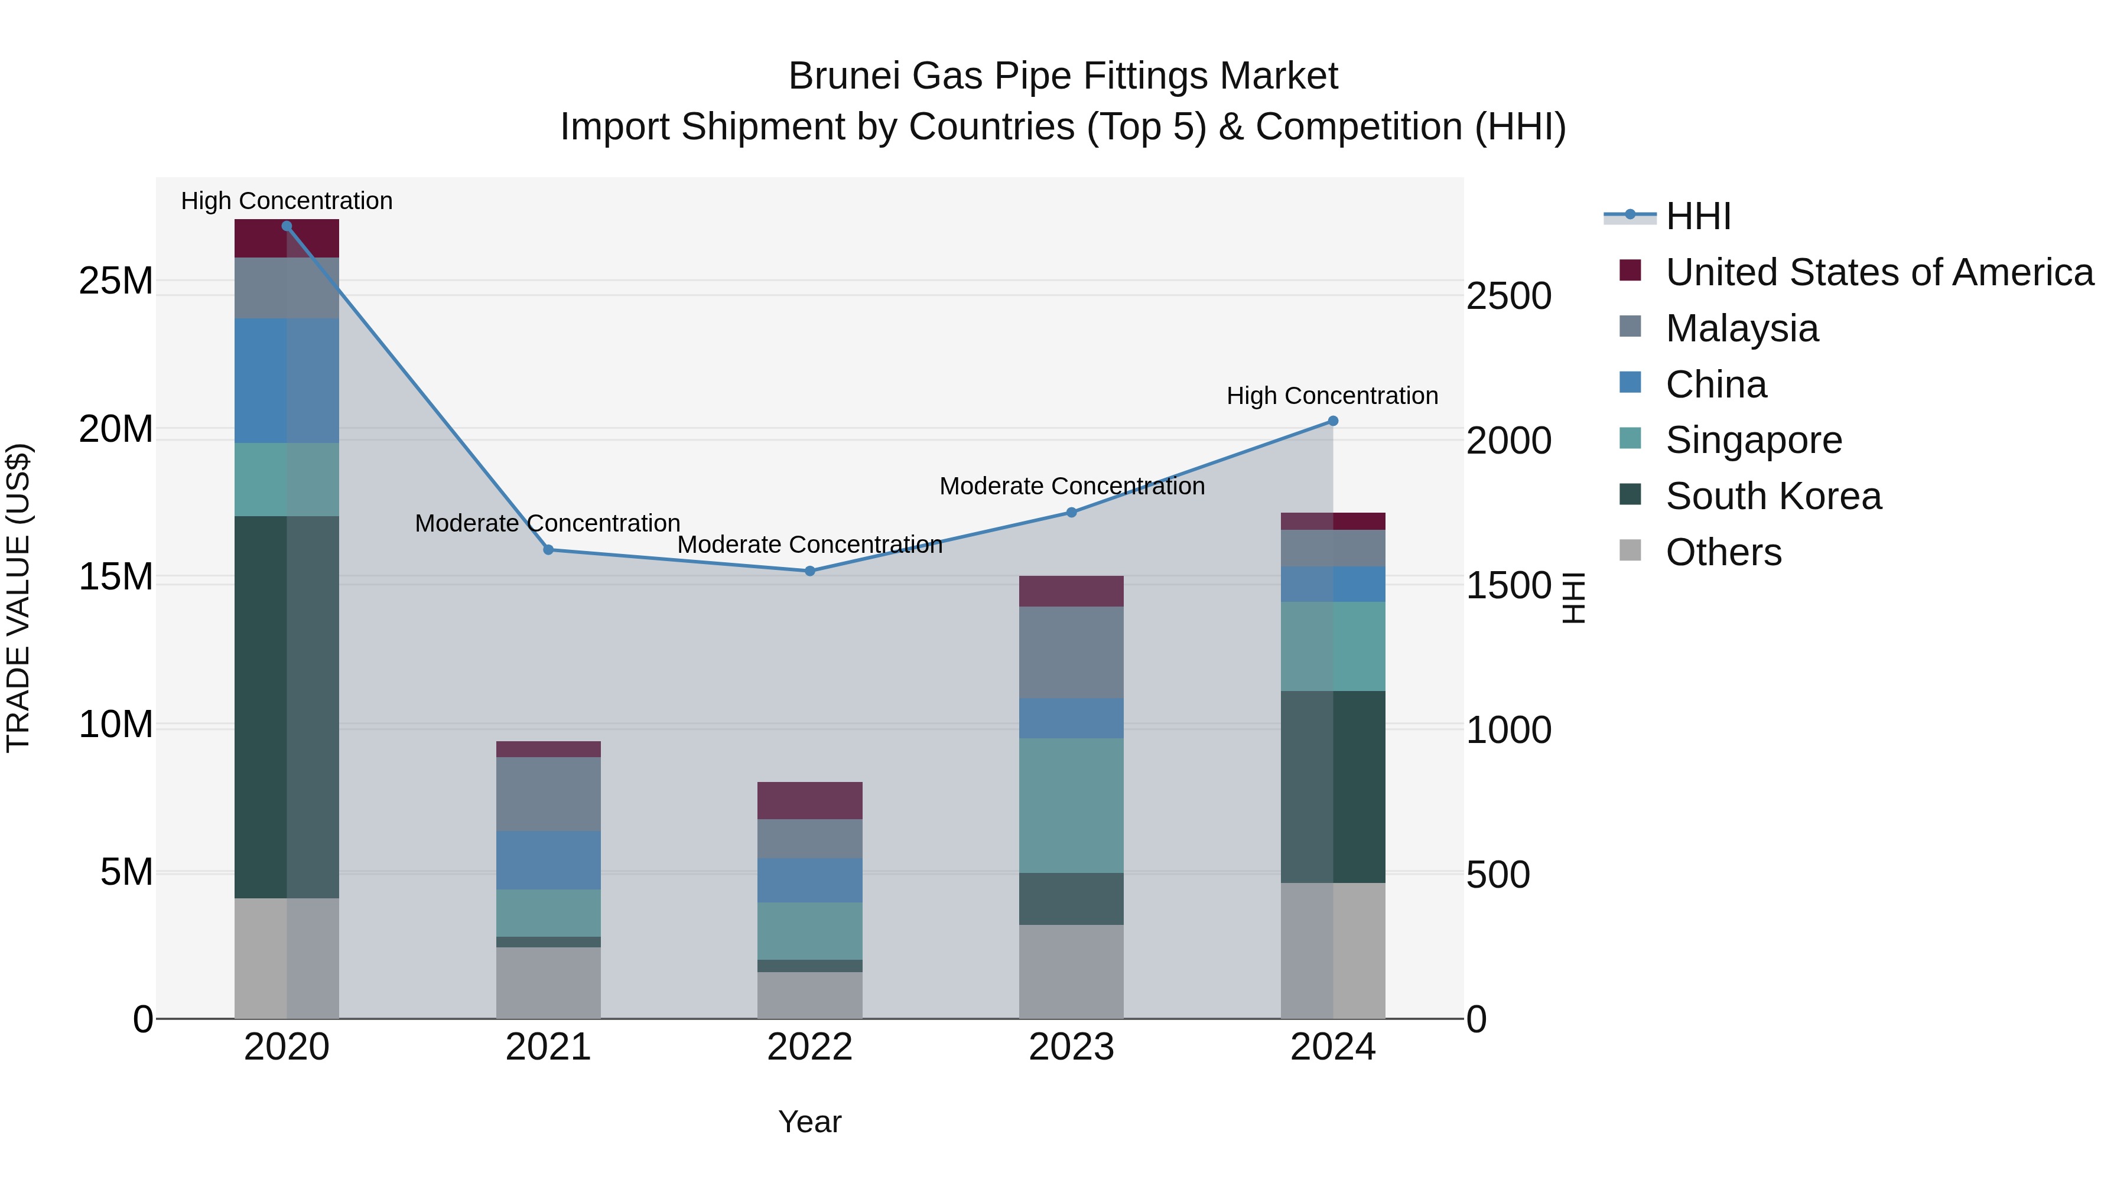Image resolution: width=2127 pixels, height=1196 pixels.
Task: Click the 2020 HHI data point
Action: (x=287, y=226)
